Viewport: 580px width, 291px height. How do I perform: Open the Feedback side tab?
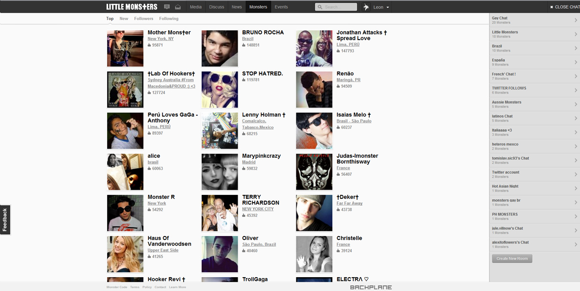tap(5, 220)
